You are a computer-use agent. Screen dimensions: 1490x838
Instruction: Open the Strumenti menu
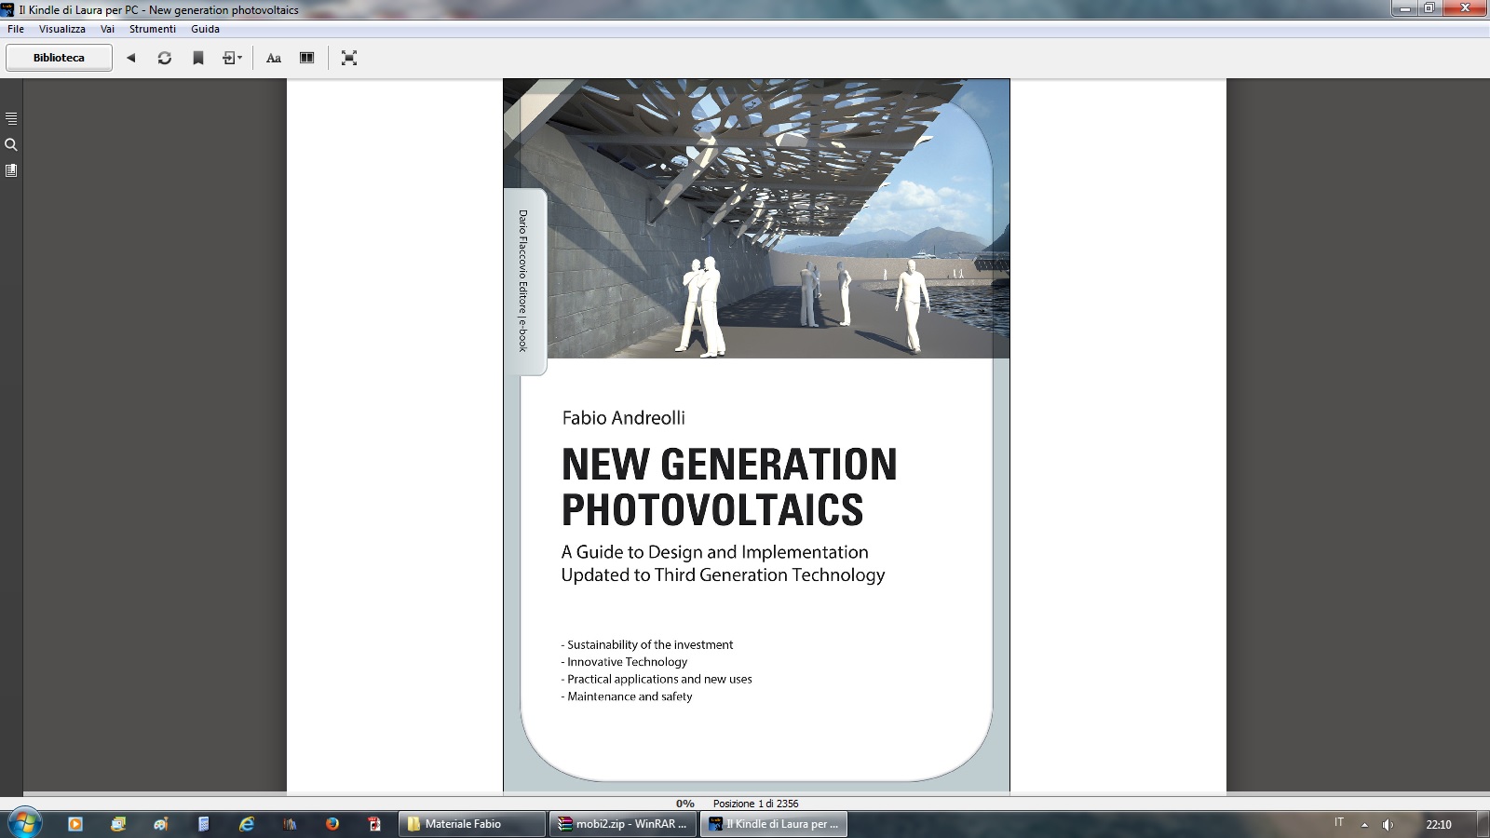(153, 29)
